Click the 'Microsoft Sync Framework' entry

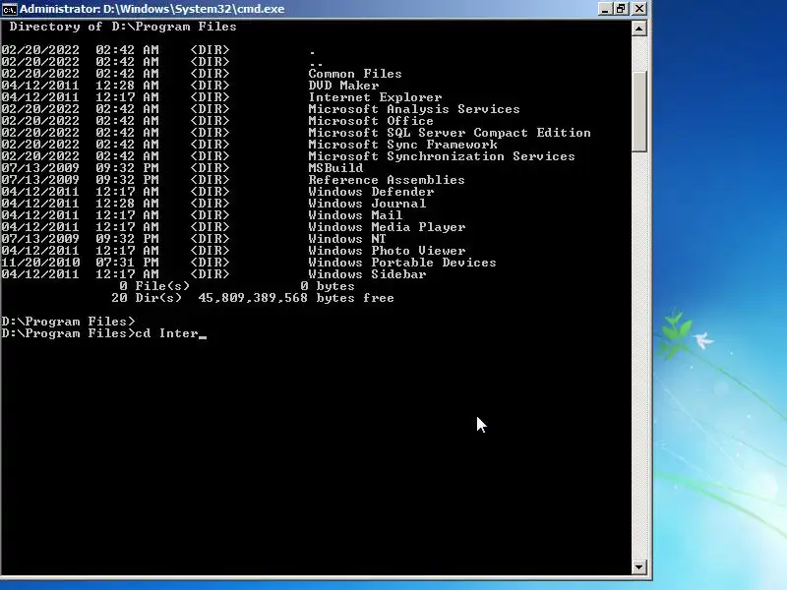pyautogui.click(x=402, y=145)
